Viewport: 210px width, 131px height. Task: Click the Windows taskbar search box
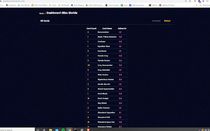click(x=17, y=130)
